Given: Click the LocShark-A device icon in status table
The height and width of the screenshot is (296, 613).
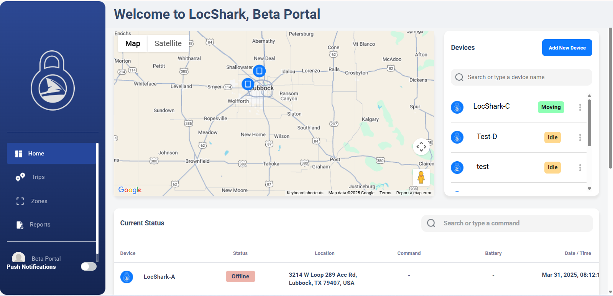Looking at the screenshot, I should 127,277.
